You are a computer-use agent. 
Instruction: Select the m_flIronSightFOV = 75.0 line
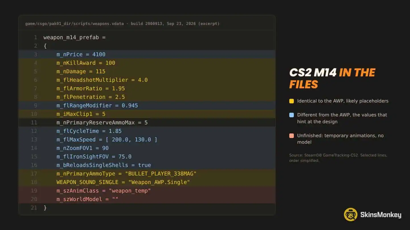[147, 157]
